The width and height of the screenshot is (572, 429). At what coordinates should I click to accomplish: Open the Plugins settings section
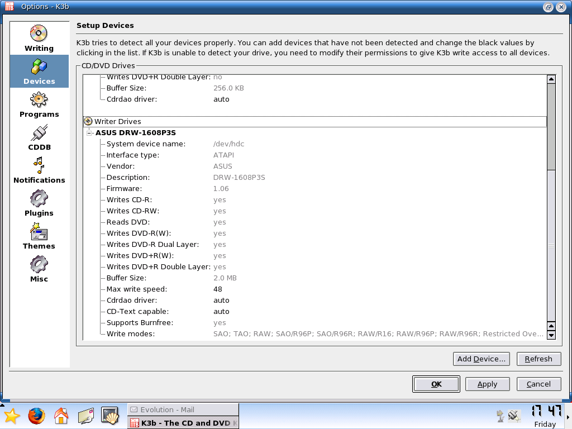coord(39,203)
